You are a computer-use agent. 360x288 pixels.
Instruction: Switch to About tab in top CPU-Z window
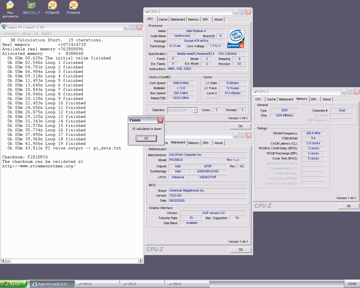click(218, 19)
